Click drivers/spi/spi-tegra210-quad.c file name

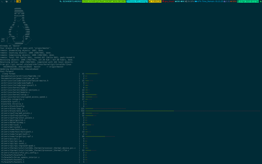point(18,146)
